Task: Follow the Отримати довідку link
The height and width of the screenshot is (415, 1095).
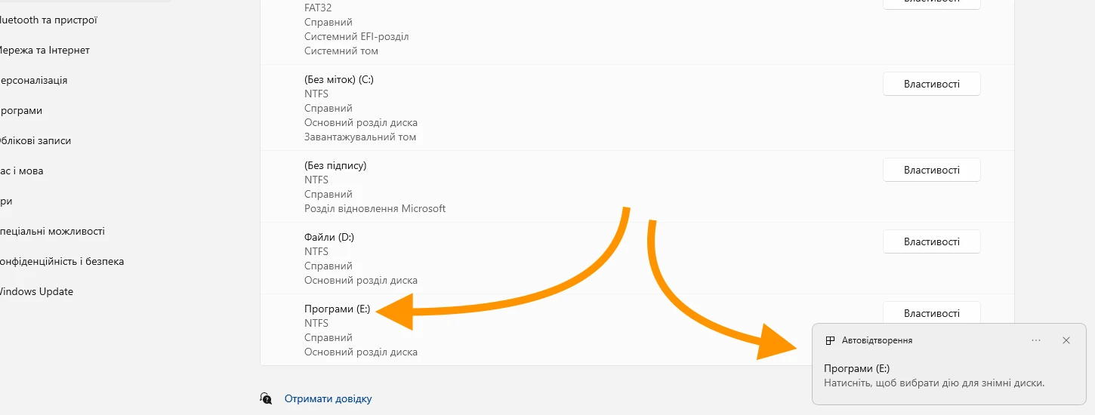Action: (x=328, y=398)
